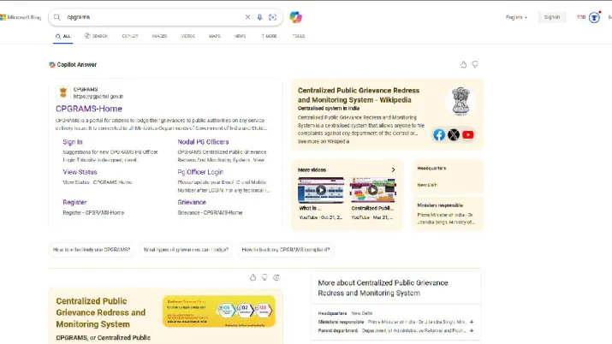
Task: Expand Ministers responsible row plus
Action: [472, 322]
